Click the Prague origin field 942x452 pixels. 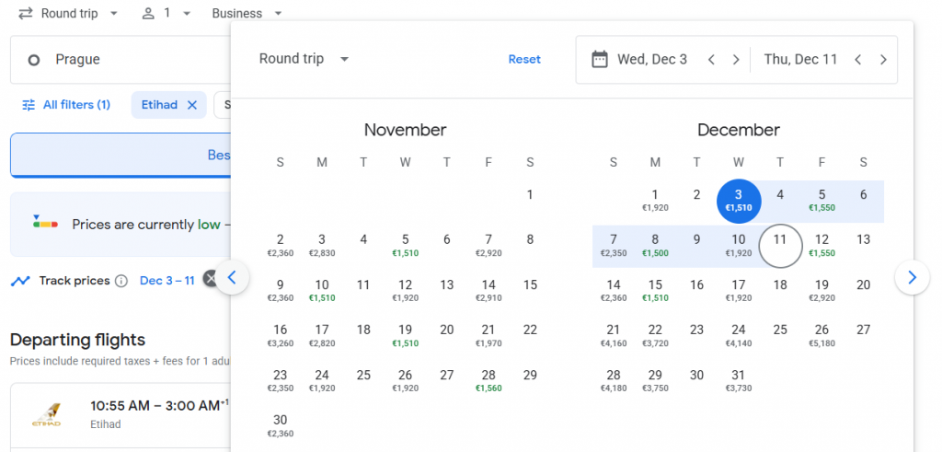120,60
